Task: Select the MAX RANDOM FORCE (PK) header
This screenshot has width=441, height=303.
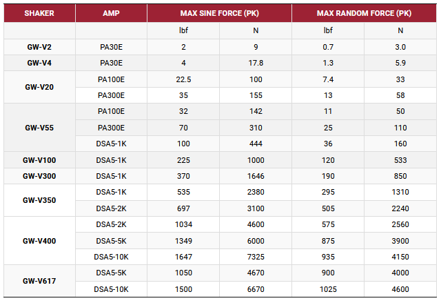Action: click(x=364, y=13)
